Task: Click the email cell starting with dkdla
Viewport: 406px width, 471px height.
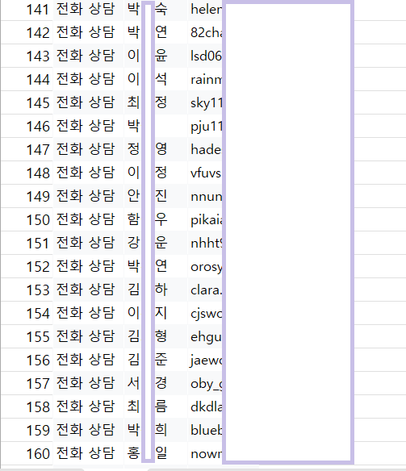Action: 205,406
